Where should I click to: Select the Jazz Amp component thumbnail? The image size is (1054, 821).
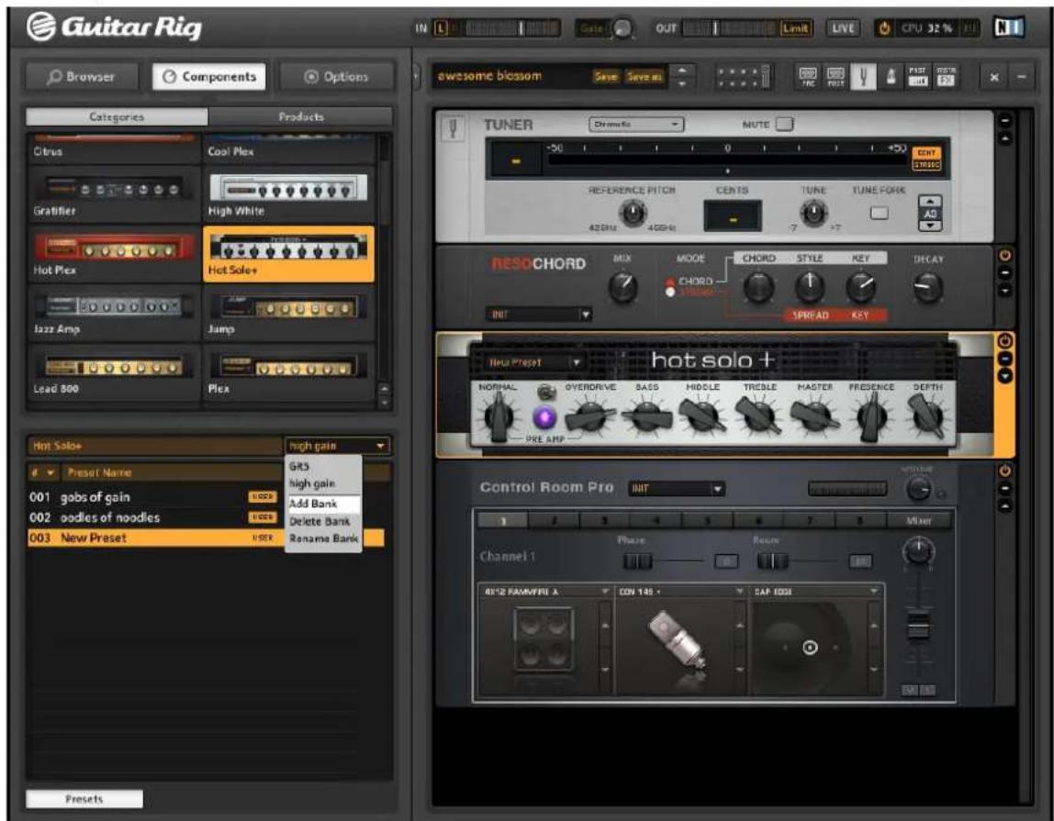[113, 313]
